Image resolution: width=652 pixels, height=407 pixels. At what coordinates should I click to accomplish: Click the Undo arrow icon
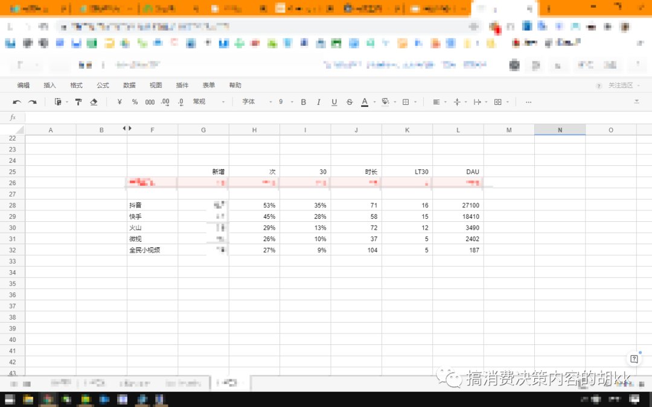(x=17, y=102)
